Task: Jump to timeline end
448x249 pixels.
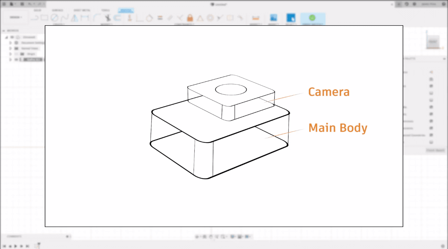Action: (28, 246)
